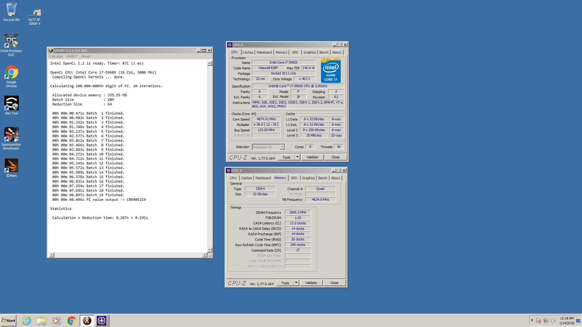582x327 pixels.
Task: Open the Processor #1 selection dropdown
Action: coord(268,147)
